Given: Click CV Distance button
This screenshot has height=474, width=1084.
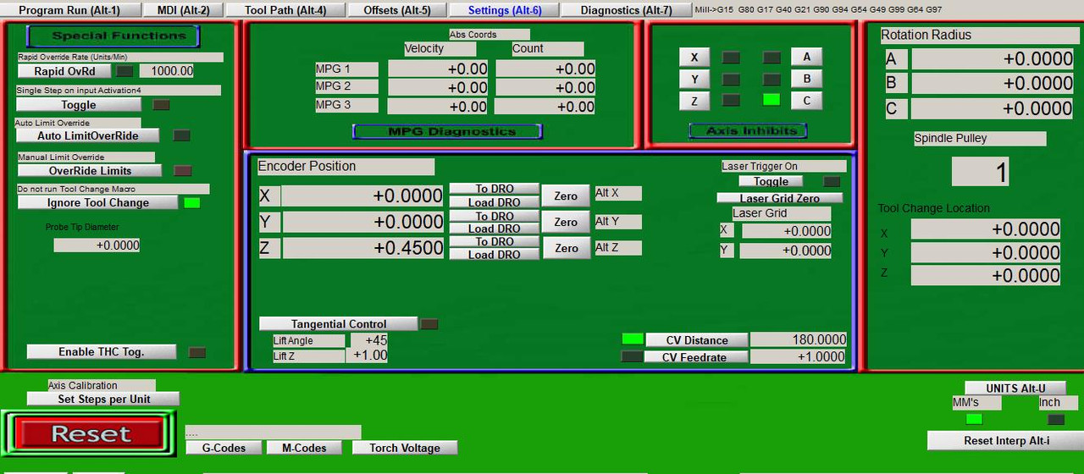Looking at the screenshot, I should click(697, 339).
